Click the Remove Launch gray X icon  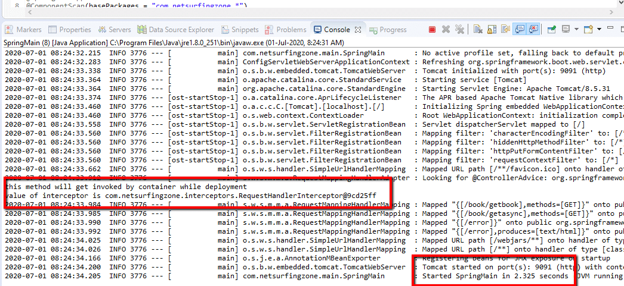[446, 29]
